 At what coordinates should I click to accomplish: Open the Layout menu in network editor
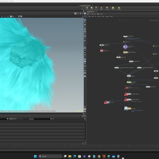[107, 17]
